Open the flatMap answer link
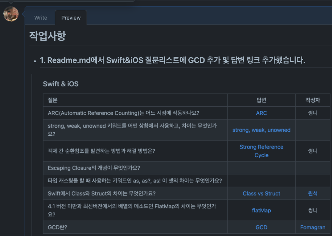The width and height of the screenshot is (332, 236). [261, 210]
